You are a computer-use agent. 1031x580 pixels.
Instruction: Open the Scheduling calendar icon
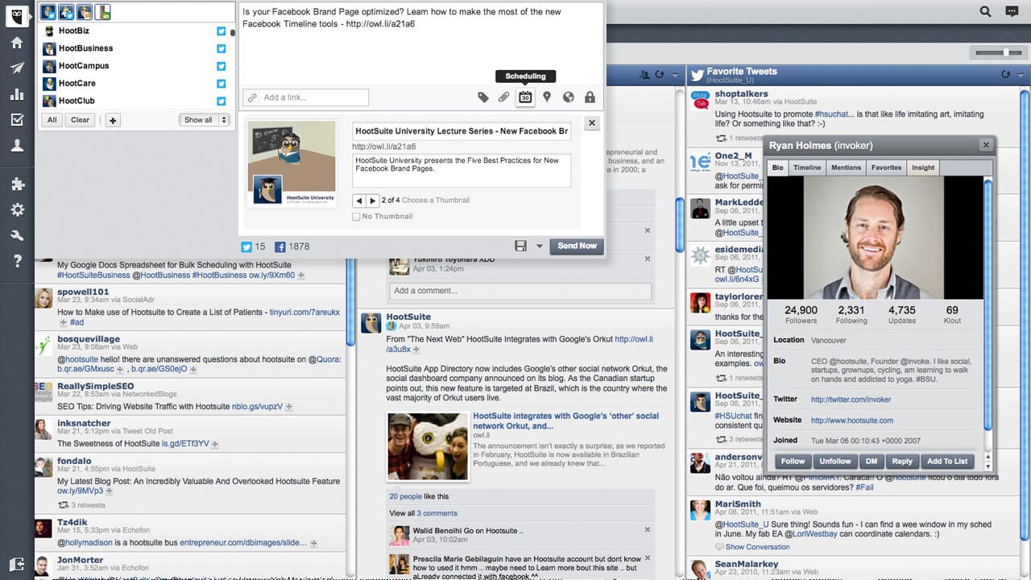coord(525,97)
